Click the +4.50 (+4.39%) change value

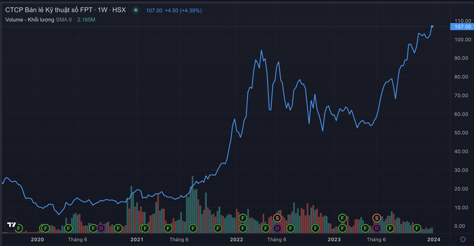[x=183, y=11]
